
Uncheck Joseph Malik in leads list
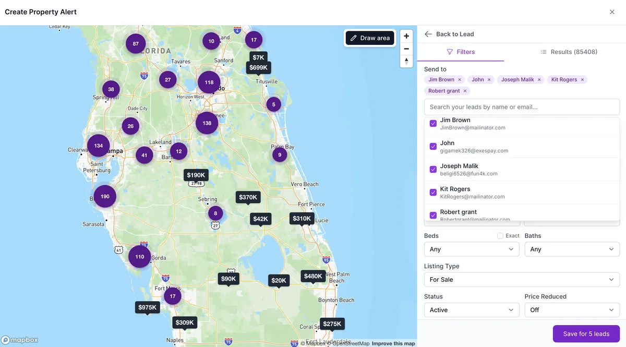coord(433,169)
